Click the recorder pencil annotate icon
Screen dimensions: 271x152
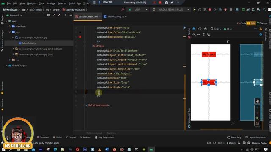tap(172, 3)
